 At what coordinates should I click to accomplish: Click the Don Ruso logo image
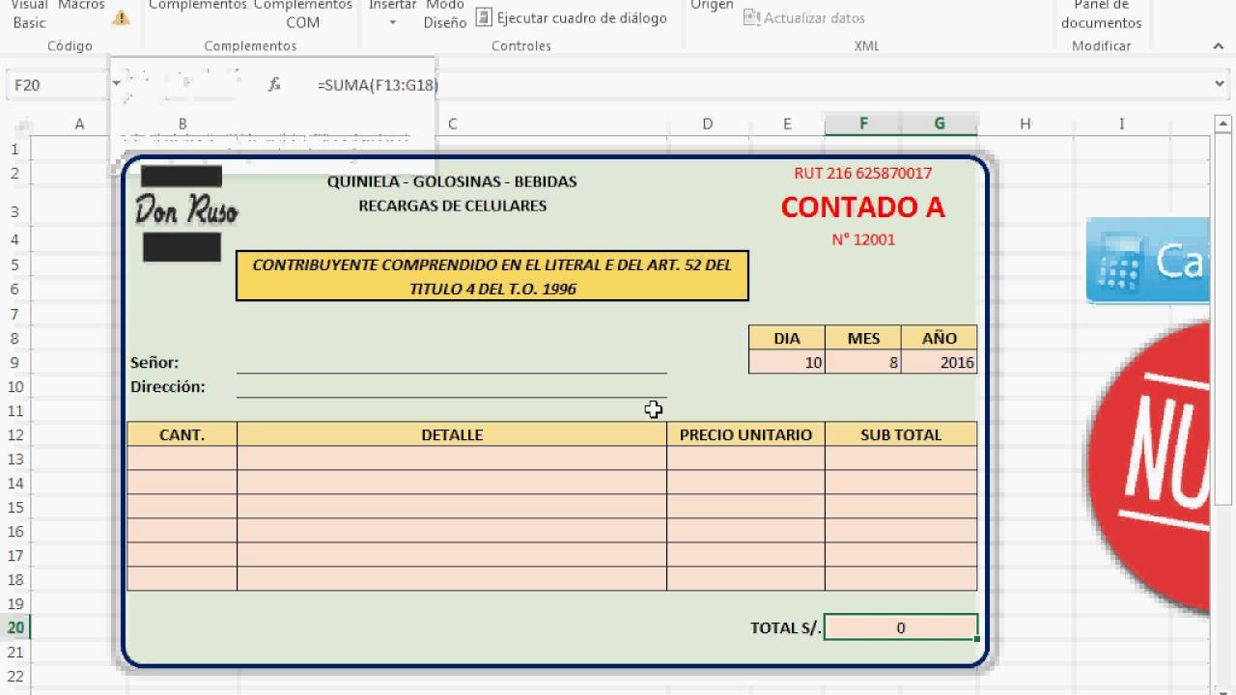click(x=185, y=210)
